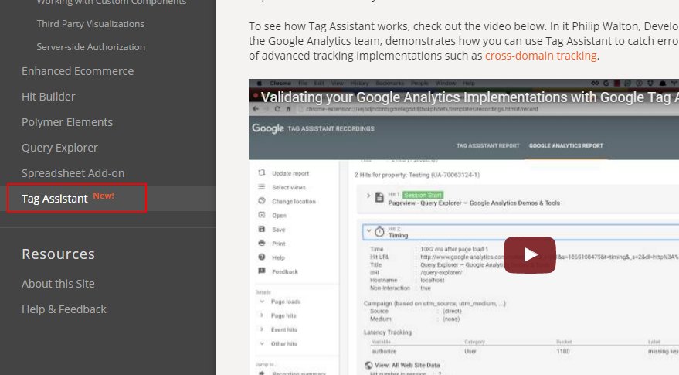Collapse the Other hits section chevron
Screen dimensions: 679x375
click(x=262, y=343)
